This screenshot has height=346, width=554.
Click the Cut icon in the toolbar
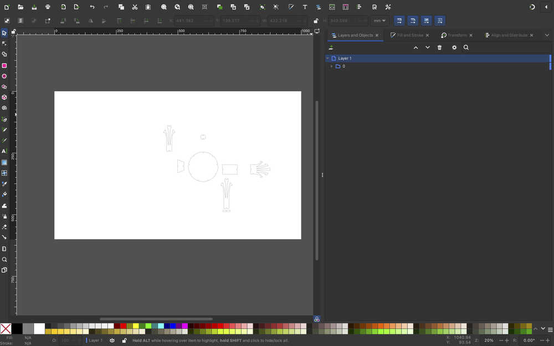pyautogui.click(x=135, y=7)
